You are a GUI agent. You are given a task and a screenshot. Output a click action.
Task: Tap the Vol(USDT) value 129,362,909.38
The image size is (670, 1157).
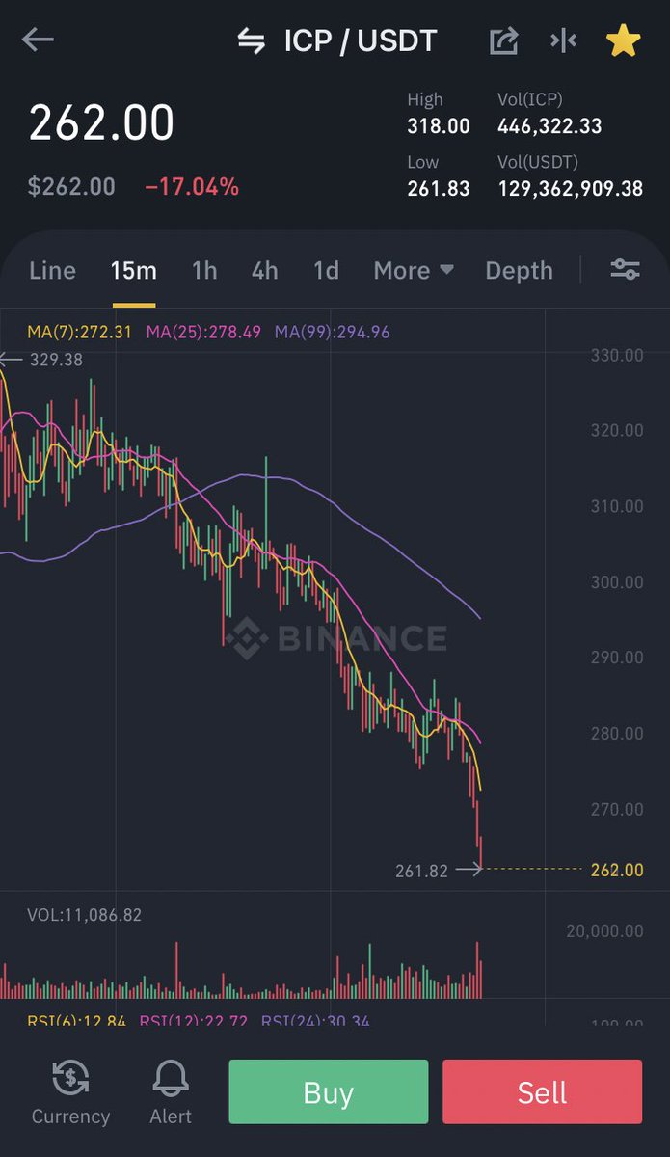[x=571, y=189]
